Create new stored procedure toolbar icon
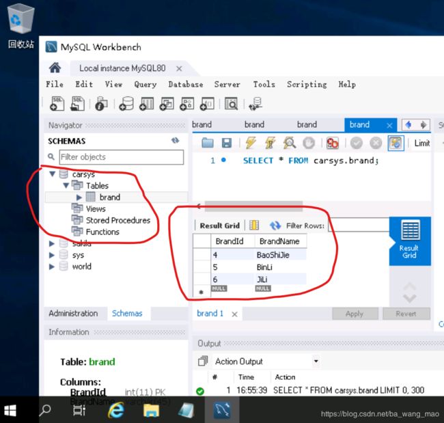The height and width of the screenshot is (423, 444). (x=186, y=104)
